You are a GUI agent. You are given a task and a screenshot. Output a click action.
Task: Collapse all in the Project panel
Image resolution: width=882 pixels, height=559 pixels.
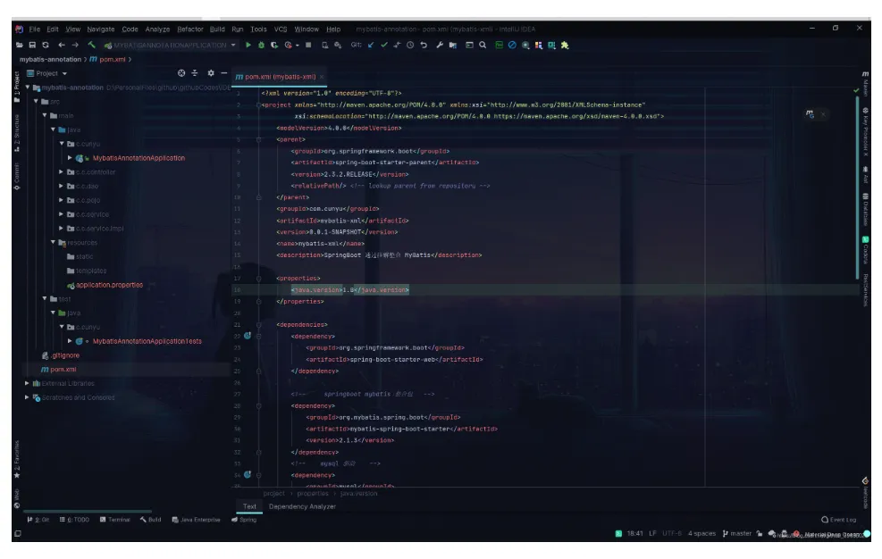195,73
